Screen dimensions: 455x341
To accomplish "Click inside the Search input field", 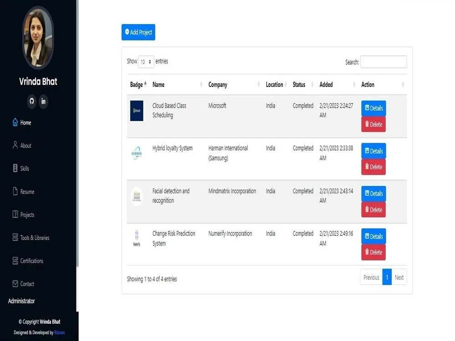I will point(384,61).
